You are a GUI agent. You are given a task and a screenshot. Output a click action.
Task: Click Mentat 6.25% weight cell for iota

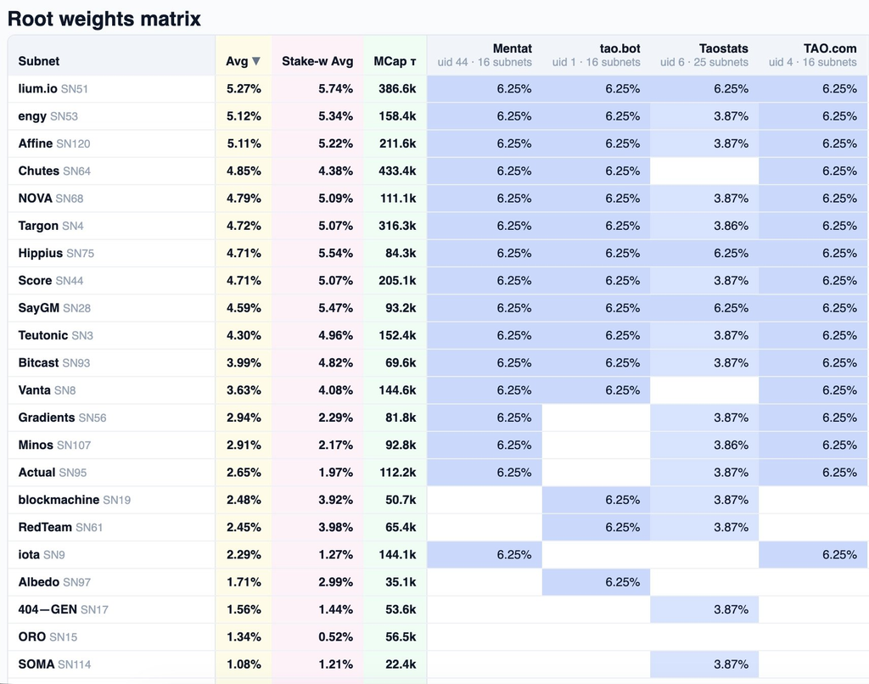(x=485, y=555)
